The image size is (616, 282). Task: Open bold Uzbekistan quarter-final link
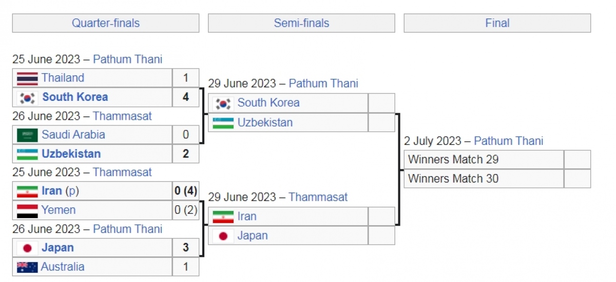point(71,154)
